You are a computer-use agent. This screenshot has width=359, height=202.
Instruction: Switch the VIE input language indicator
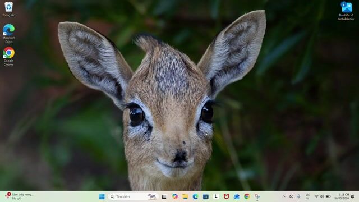point(307,196)
